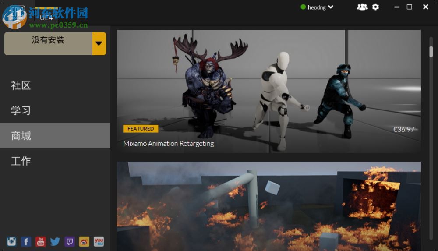Open the Twitch social link icon
This screenshot has height=251, width=438.
point(70,241)
